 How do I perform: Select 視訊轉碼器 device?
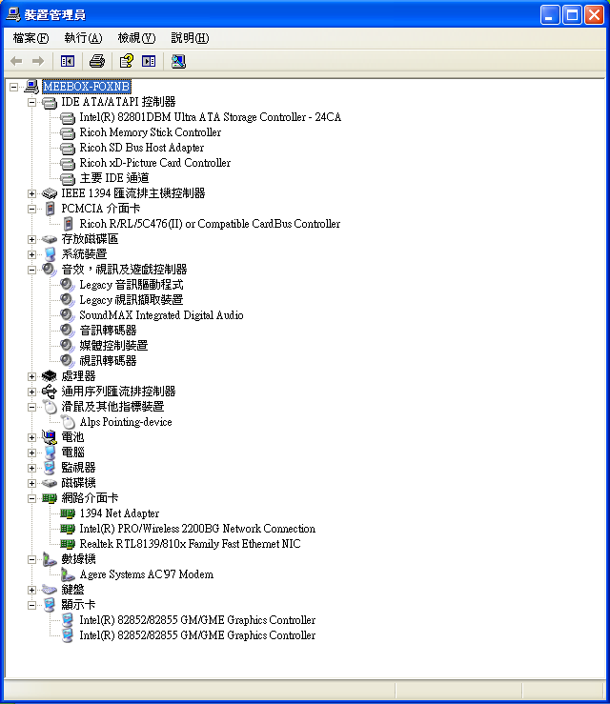108,361
